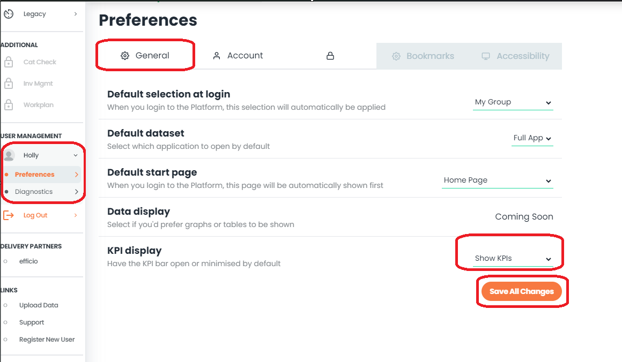Image resolution: width=622 pixels, height=362 pixels.
Task: Open the Show KPIs dropdown
Action: pyautogui.click(x=513, y=258)
